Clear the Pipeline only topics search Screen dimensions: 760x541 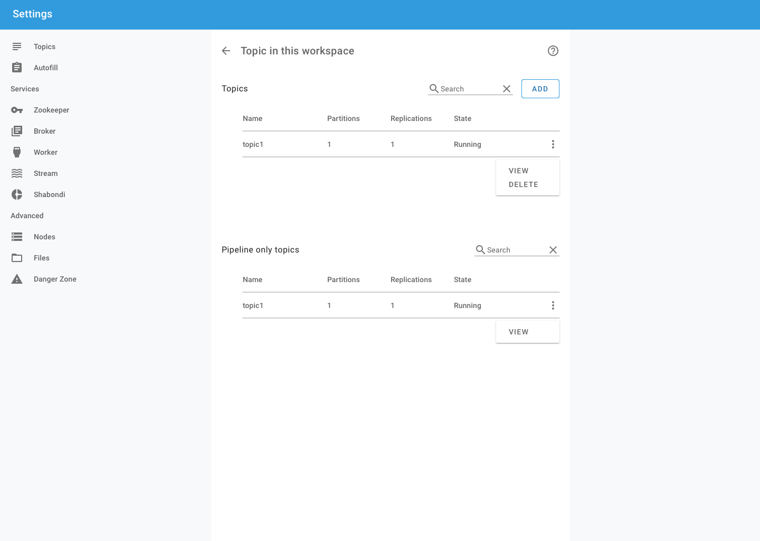(553, 250)
